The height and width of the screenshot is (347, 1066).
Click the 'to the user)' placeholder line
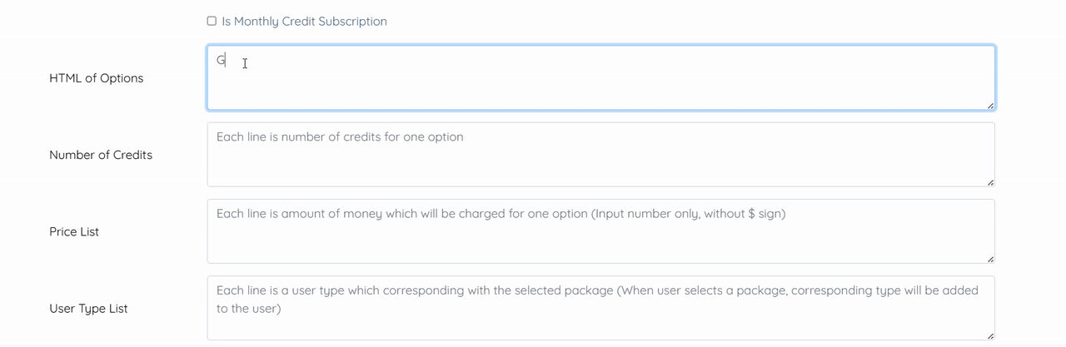click(x=248, y=309)
